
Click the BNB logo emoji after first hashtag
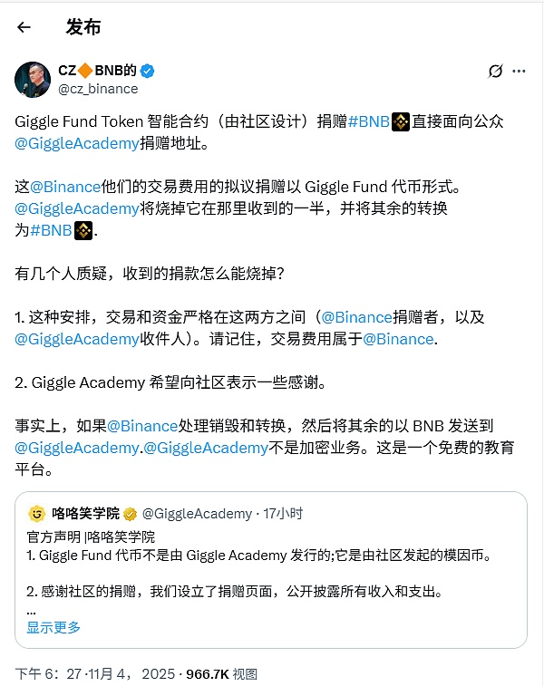(x=400, y=121)
